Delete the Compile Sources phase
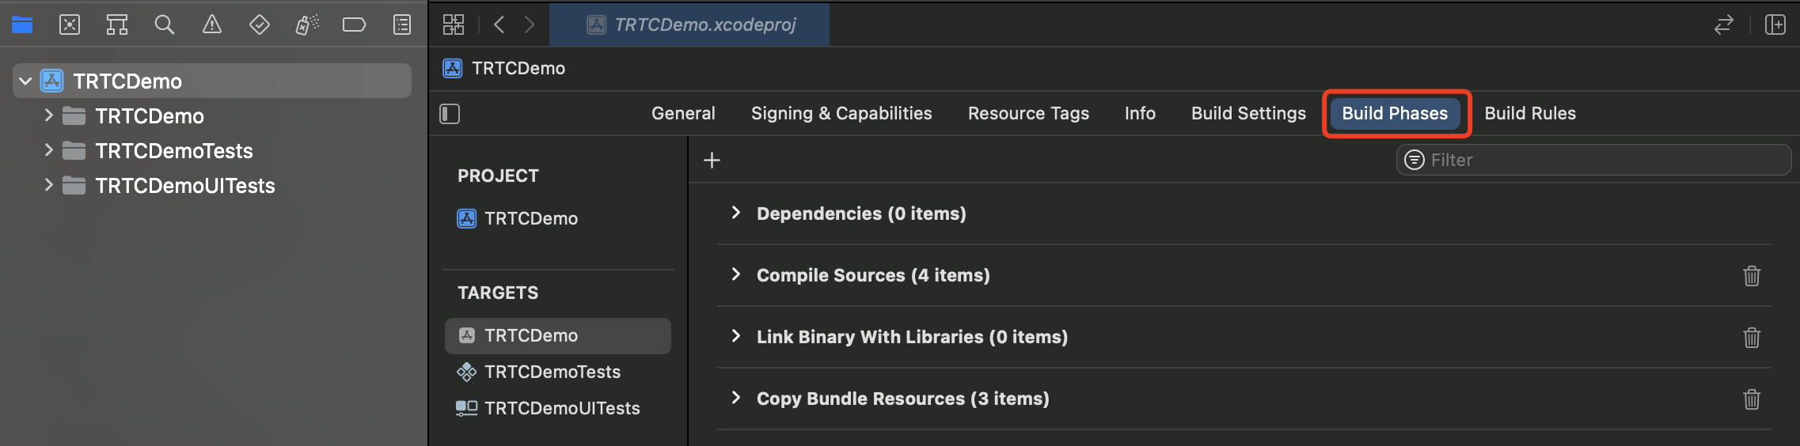The height and width of the screenshot is (446, 1800). [1751, 276]
